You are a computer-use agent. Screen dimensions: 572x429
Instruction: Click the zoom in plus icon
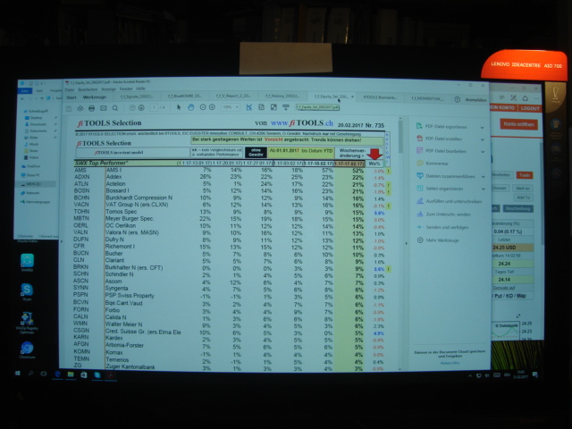(211, 109)
